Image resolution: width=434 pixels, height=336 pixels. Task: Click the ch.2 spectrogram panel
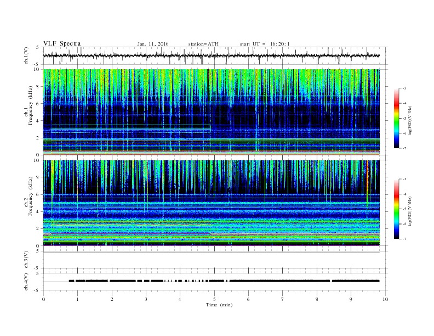(211, 203)
